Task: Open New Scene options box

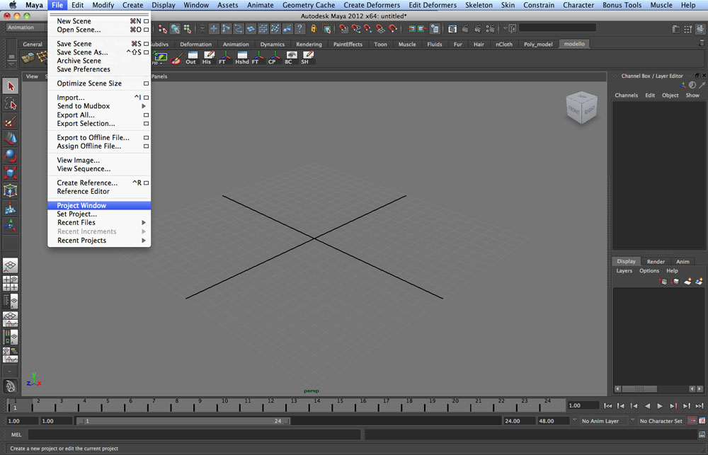Action: tap(146, 21)
